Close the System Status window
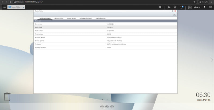Image resolution: width=214 pixels, height=110 pixels. click(x=175, y=11)
